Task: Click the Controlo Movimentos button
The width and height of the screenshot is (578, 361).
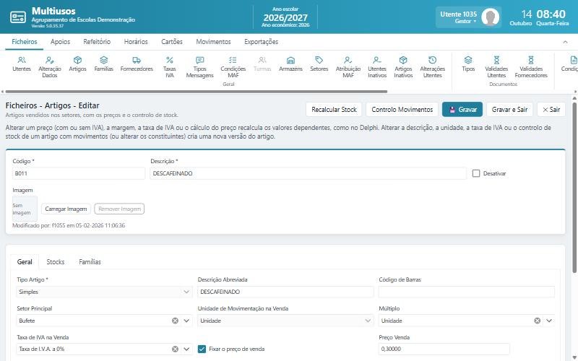Action: (402, 110)
